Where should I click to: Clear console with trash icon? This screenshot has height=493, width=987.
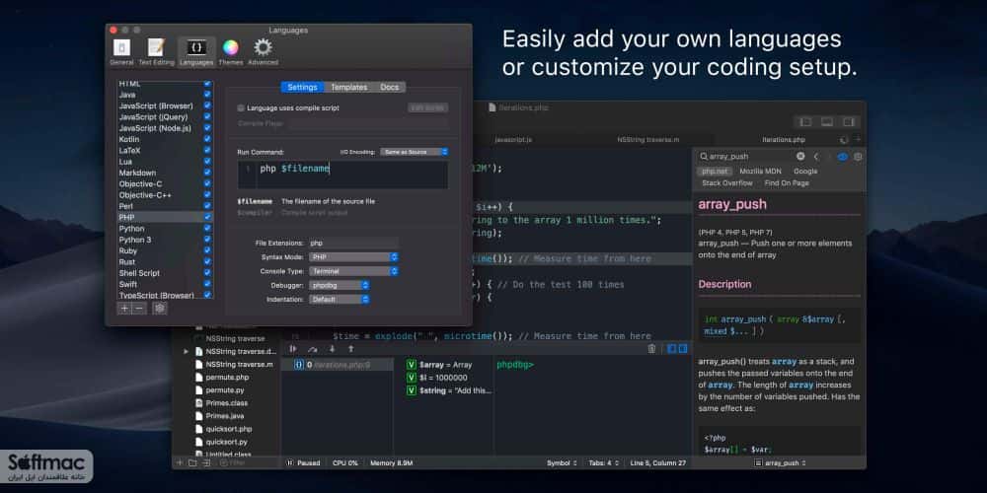[651, 349]
